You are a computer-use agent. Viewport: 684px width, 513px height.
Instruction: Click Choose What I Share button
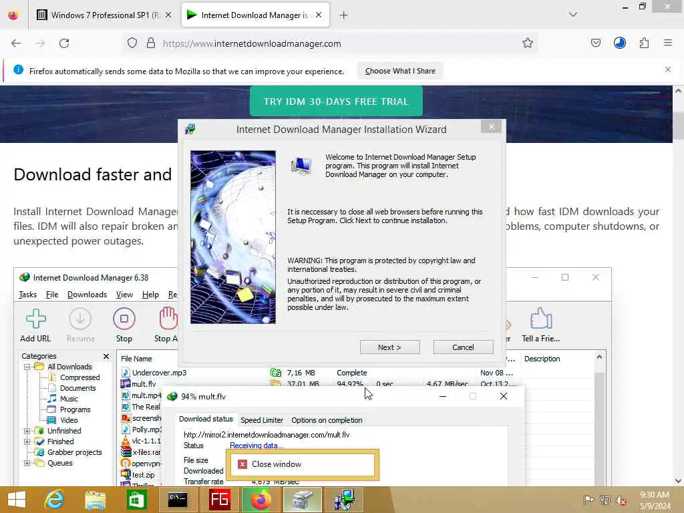pos(400,71)
